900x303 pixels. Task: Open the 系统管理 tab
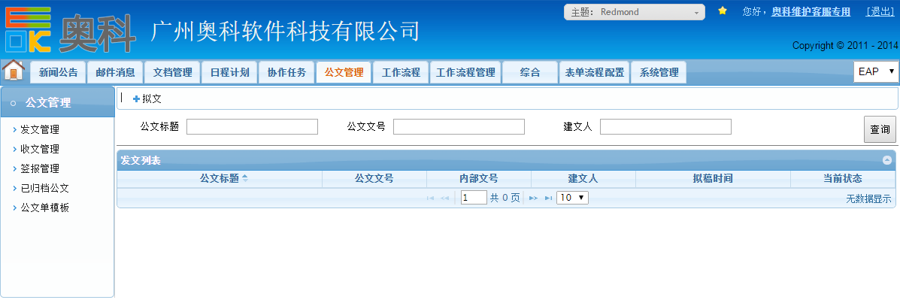pyautogui.click(x=659, y=73)
